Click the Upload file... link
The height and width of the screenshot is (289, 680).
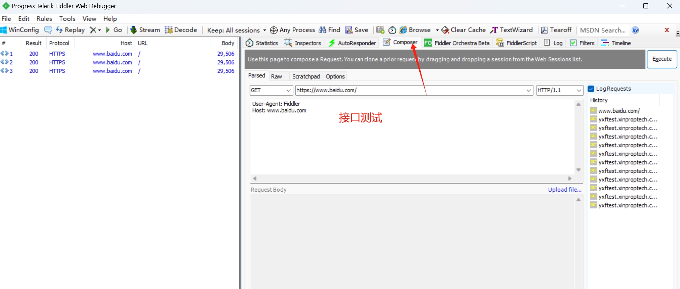[565, 190]
